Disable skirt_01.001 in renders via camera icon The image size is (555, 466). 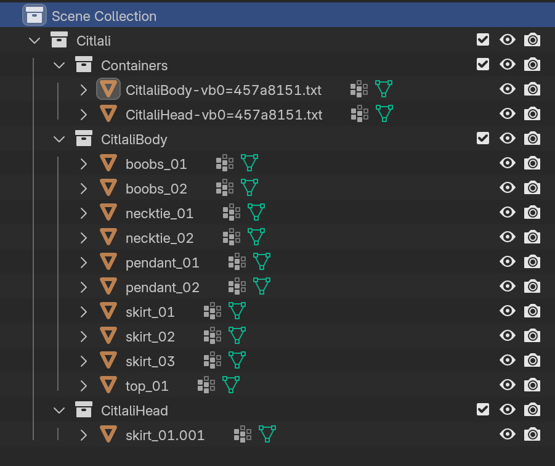pos(532,434)
